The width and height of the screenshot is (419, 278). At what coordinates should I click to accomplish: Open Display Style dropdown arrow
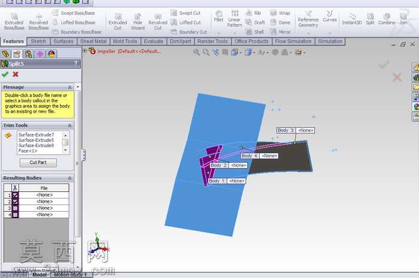(254, 53)
